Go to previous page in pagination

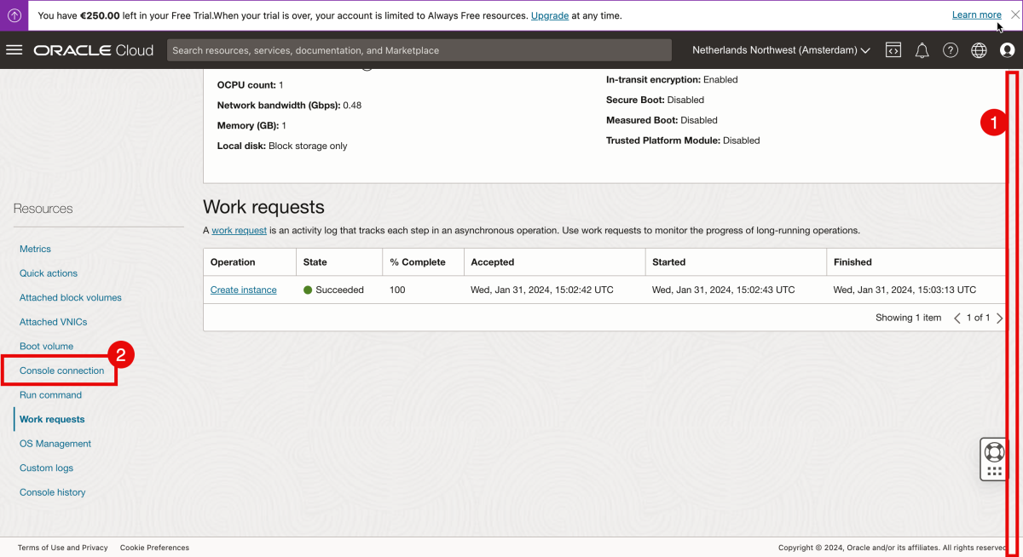(x=956, y=317)
